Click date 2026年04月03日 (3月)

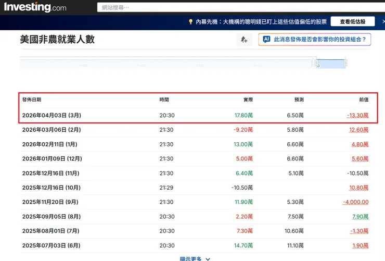[52, 115]
